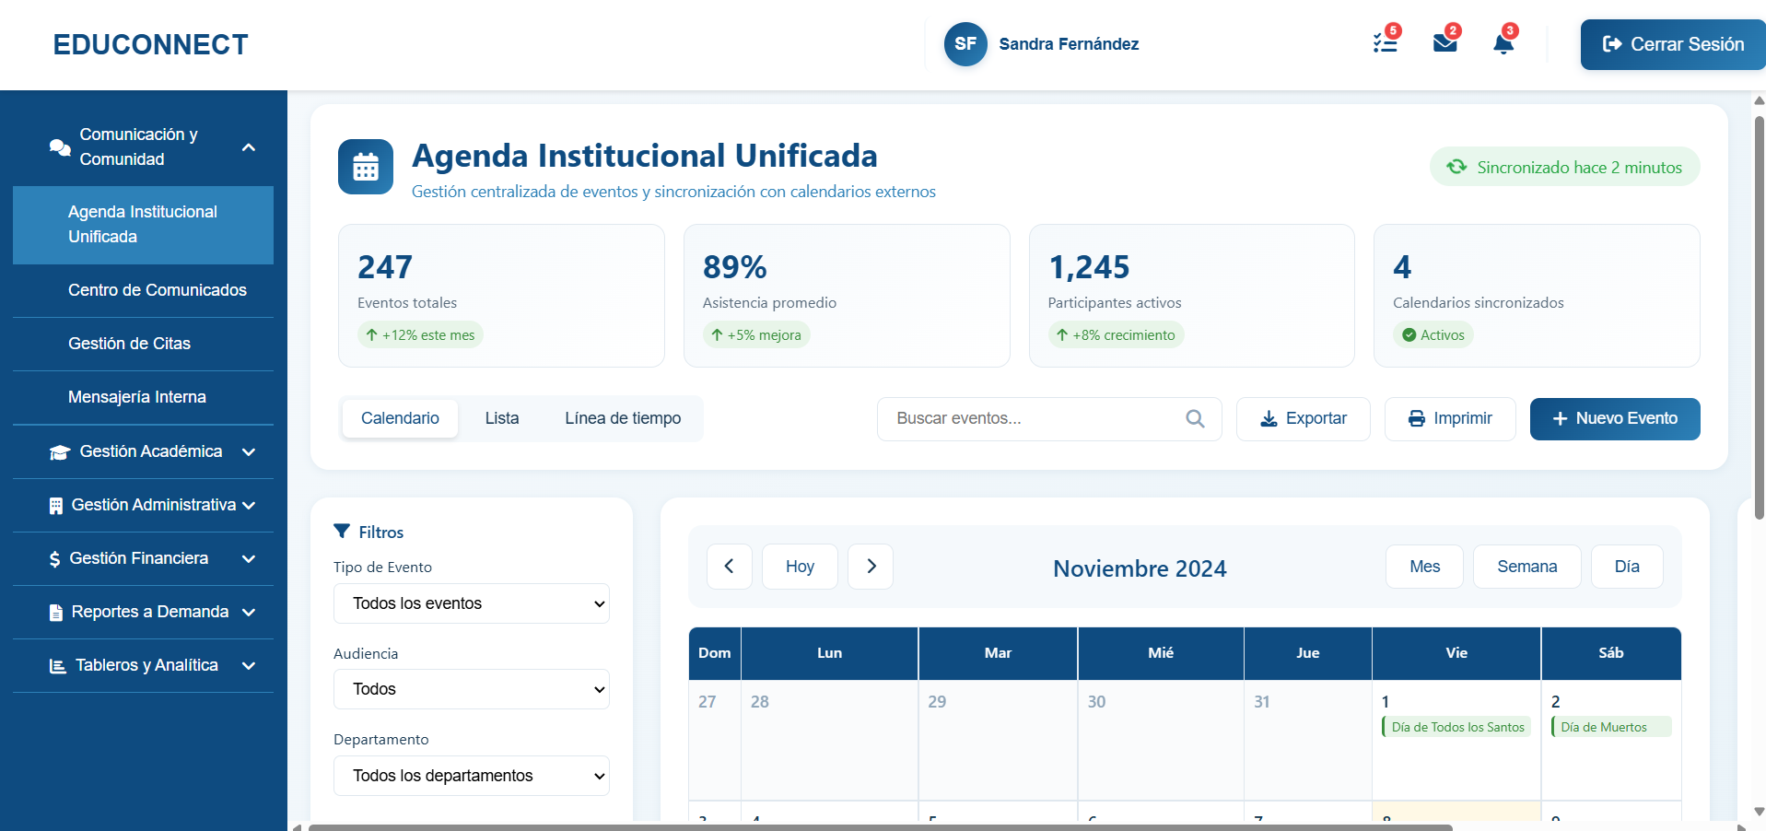Open the Tipo de Evento dropdown
This screenshot has height=831, width=1766.
point(471,603)
